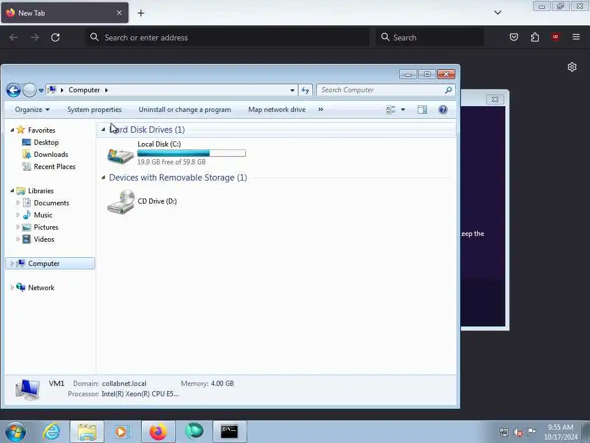Click Map network drive

[x=277, y=110]
